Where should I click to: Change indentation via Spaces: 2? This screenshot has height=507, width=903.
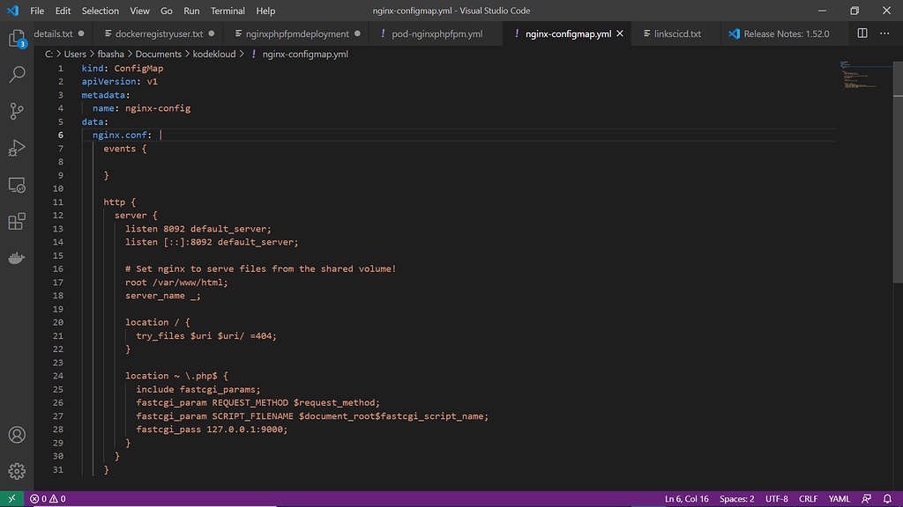coord(736,499)
